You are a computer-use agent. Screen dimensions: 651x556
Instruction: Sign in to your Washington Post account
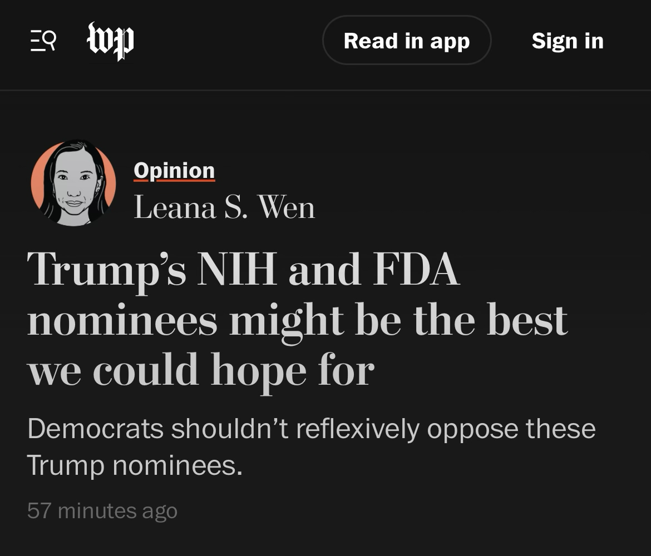(x=568, y=41)
